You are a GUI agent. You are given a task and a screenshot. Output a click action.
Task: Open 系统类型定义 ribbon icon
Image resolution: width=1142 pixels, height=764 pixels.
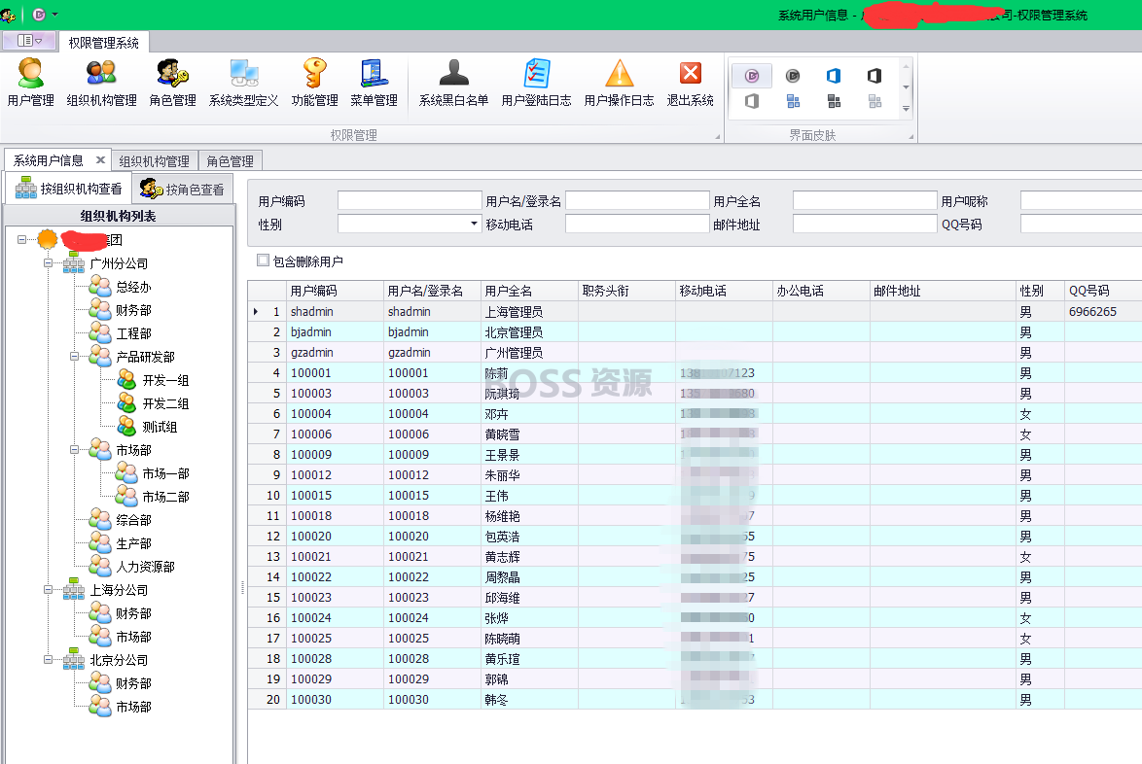click(243, 83)
